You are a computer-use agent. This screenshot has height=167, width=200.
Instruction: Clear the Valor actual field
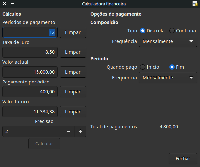coord(73,72)
